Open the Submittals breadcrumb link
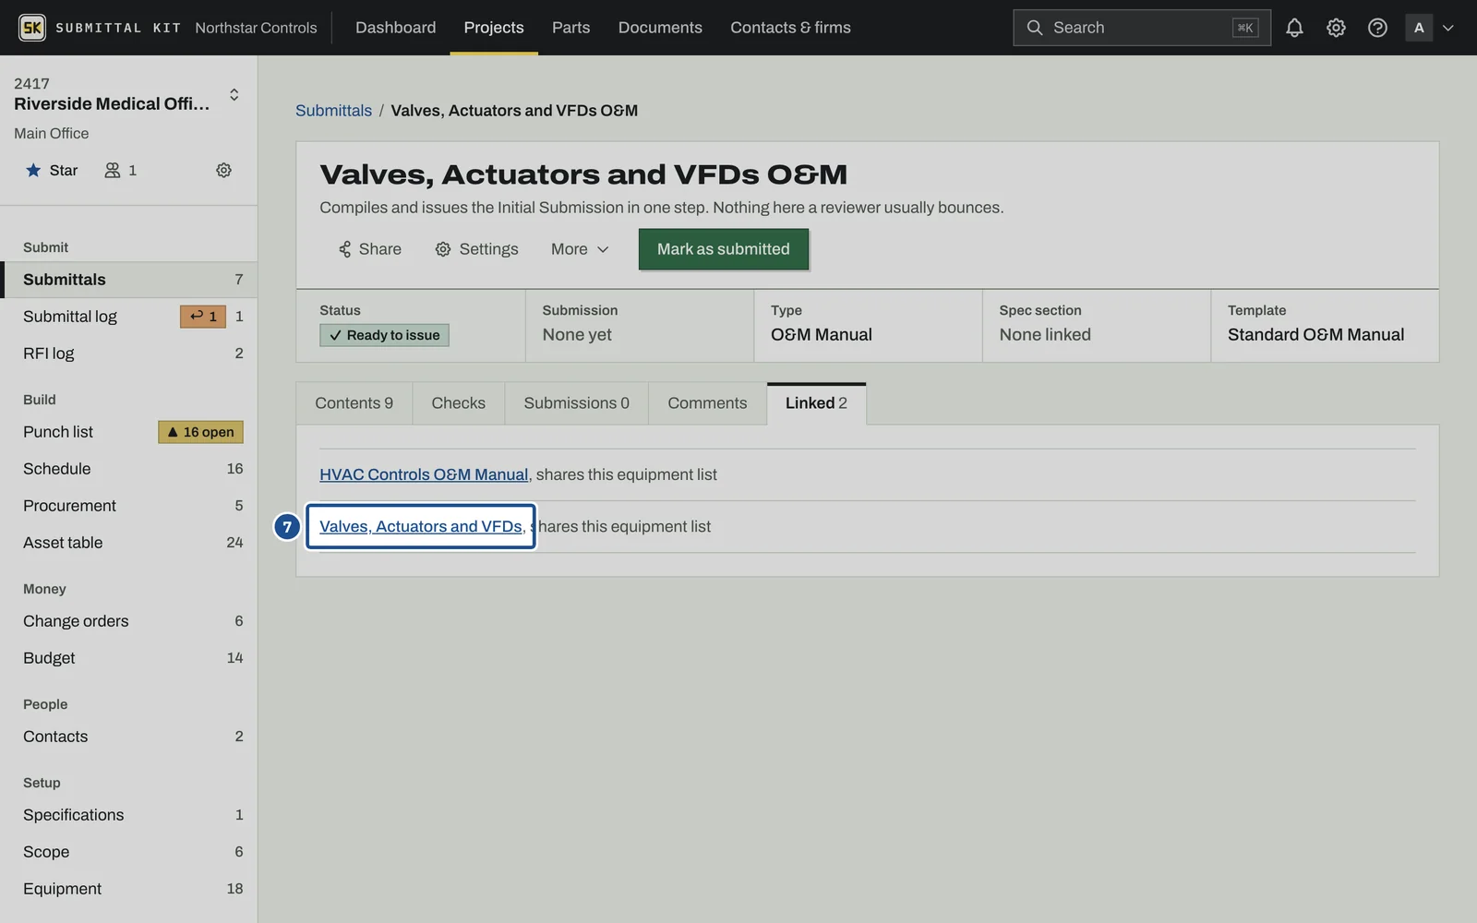The width and height of the screenshot is (1477, 923). pos(333,111)
